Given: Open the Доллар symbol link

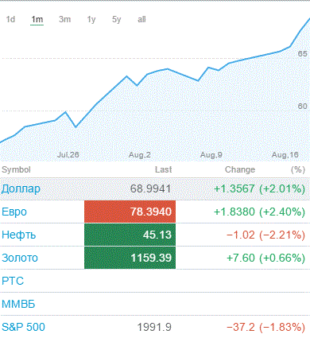Looking at the screenshot, I should click(x=21, y=189).
